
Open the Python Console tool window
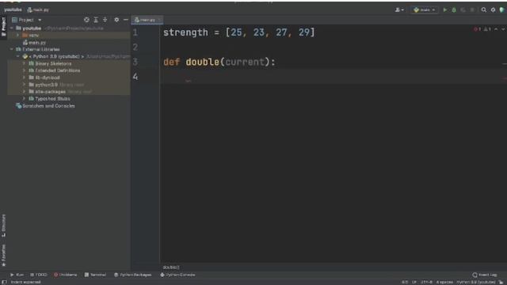pyautogui.click(x=177, y=275)
